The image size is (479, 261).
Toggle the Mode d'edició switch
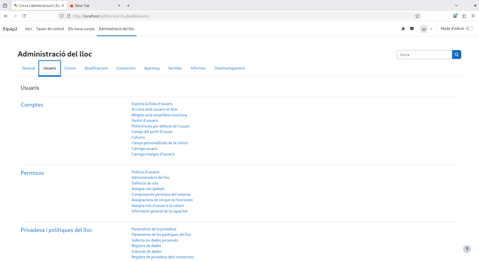(x=469, y=29)
